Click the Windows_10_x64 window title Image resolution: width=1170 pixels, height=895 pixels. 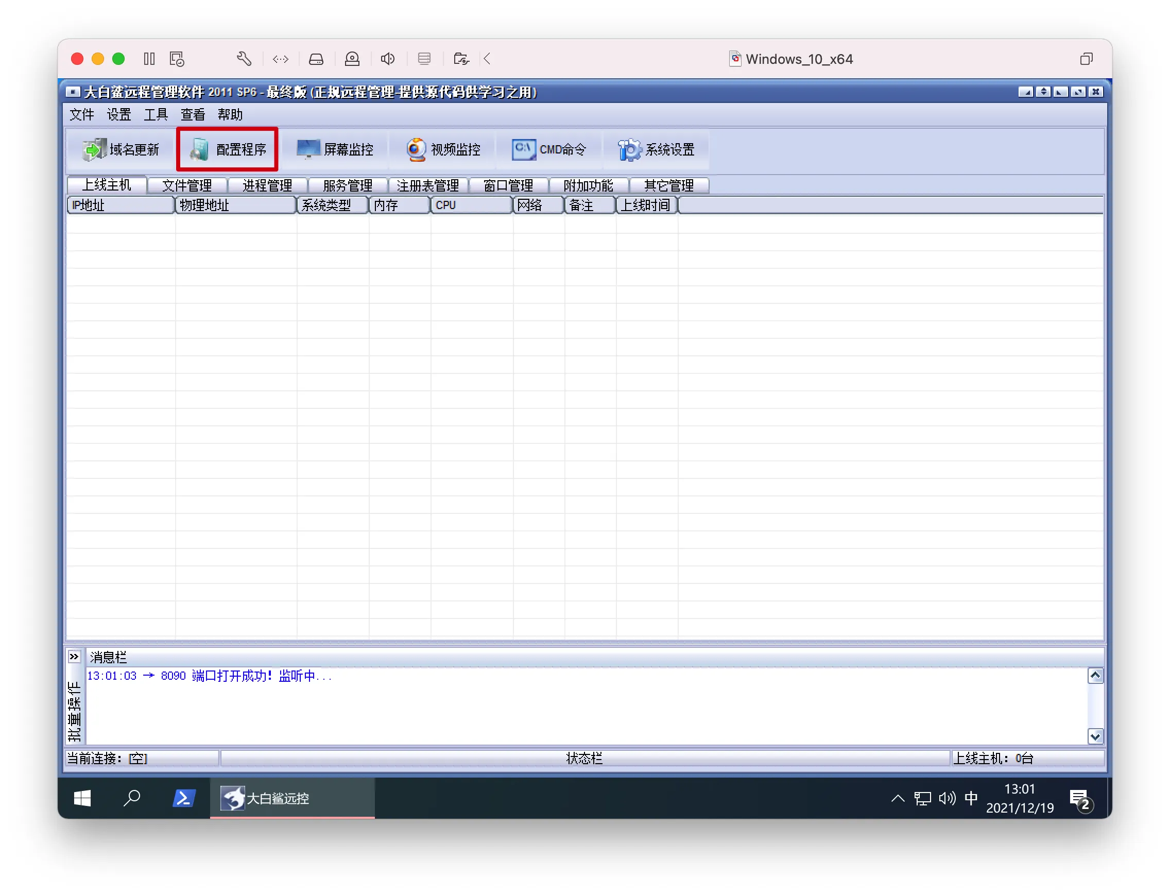[x=799, y=59]
